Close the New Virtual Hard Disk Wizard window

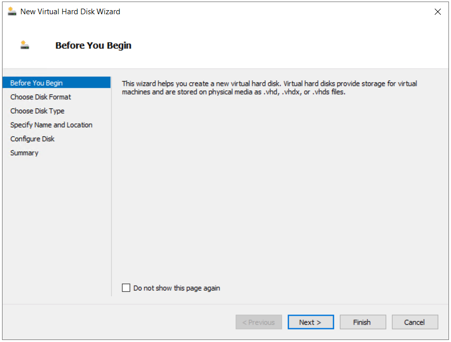(438, 12)
